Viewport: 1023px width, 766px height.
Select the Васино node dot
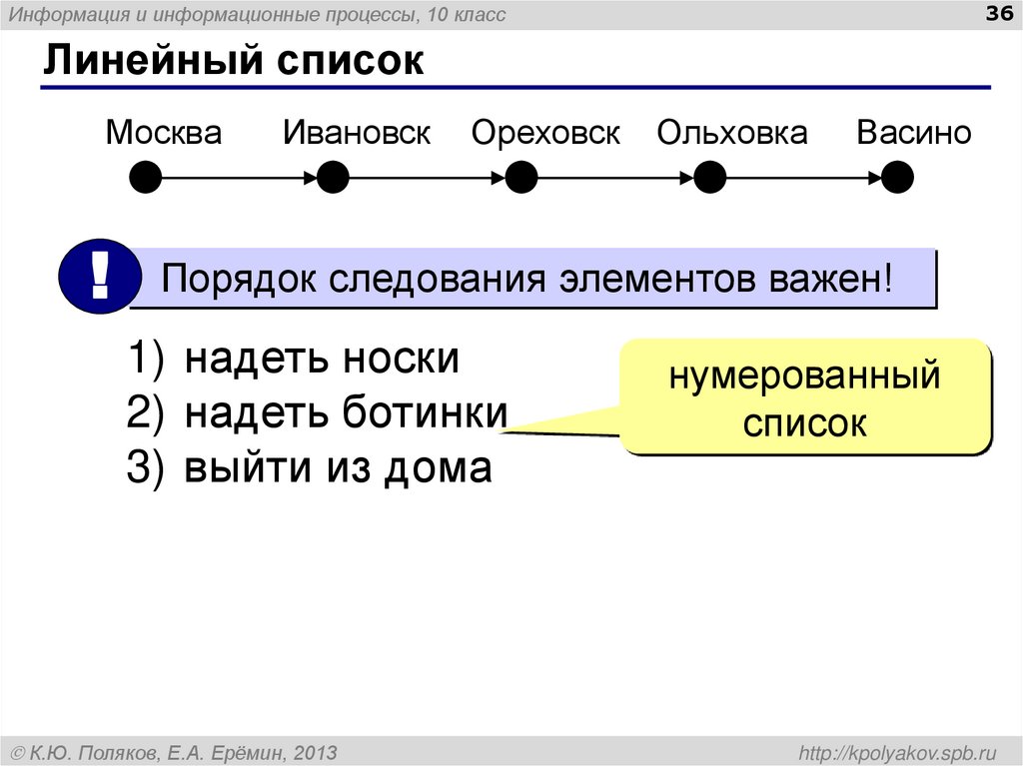coord(896,178)
